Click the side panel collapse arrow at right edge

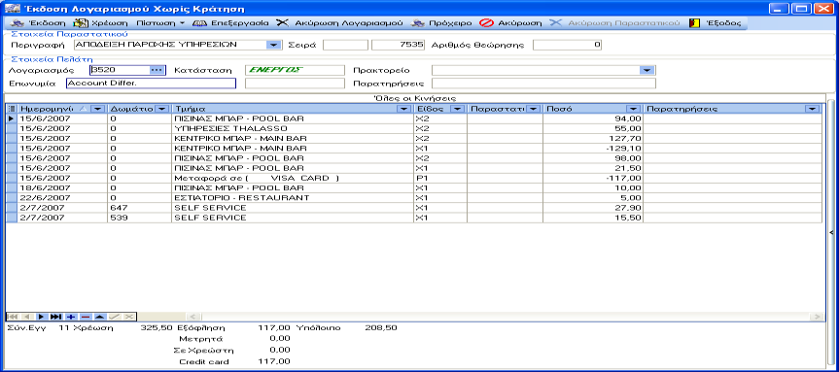click(831, 231)
